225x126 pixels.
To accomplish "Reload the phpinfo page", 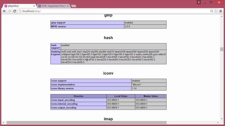I will point(15,11).
